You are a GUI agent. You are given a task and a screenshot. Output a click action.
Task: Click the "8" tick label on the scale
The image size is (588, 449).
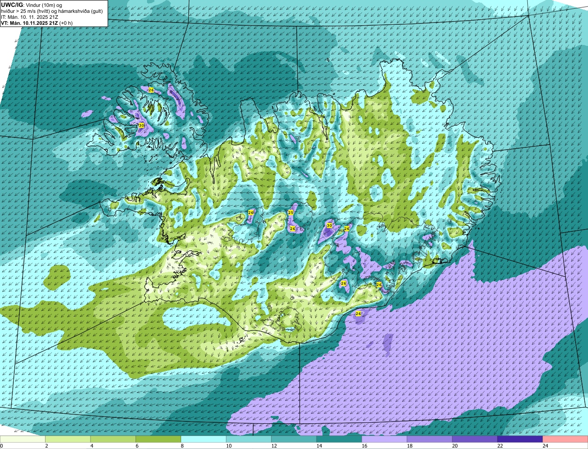point(182,446)
